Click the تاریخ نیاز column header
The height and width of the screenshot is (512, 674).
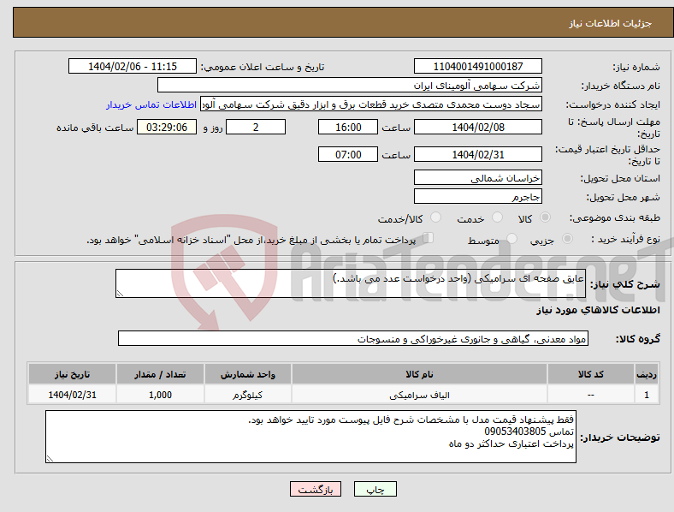[72, 374]
